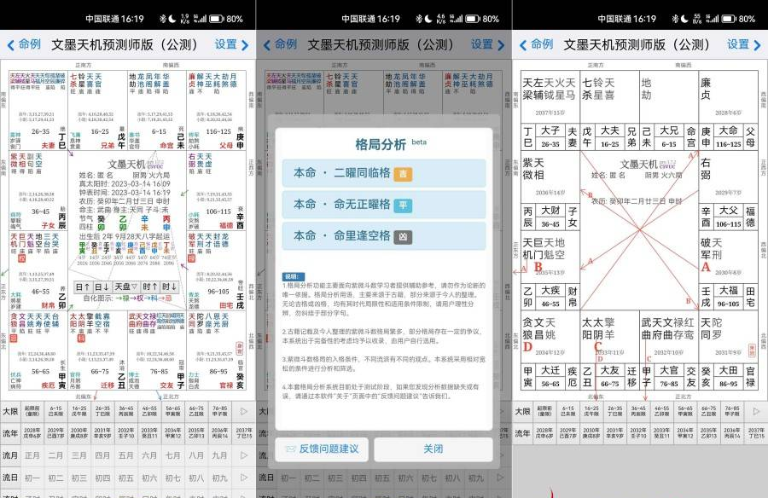Select 初一 in 流日 row on colored chart

coord(32,478)
